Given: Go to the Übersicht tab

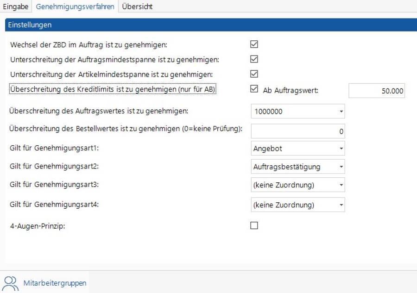Looking at the screenshot, I should tap(137, 6).
